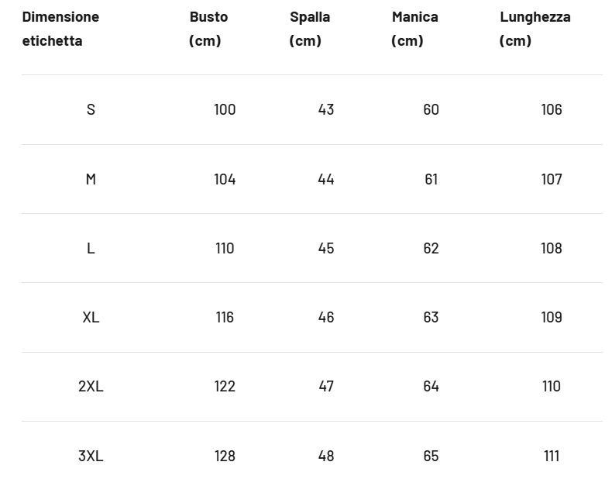Click length value 111 in 3XL row
This screenshot has width=612, height=479.
pos(551,456)
